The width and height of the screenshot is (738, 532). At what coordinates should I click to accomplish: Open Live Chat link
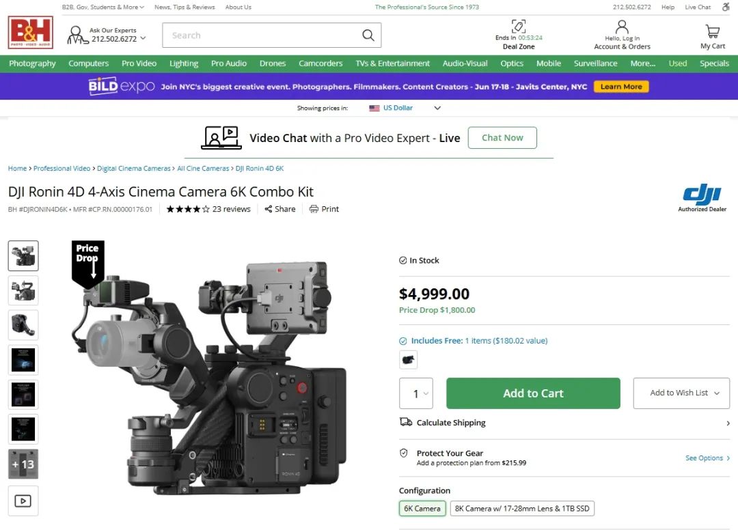point(698,7)
